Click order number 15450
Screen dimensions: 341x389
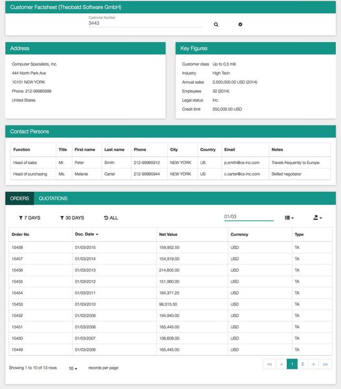tap(17, 338)
